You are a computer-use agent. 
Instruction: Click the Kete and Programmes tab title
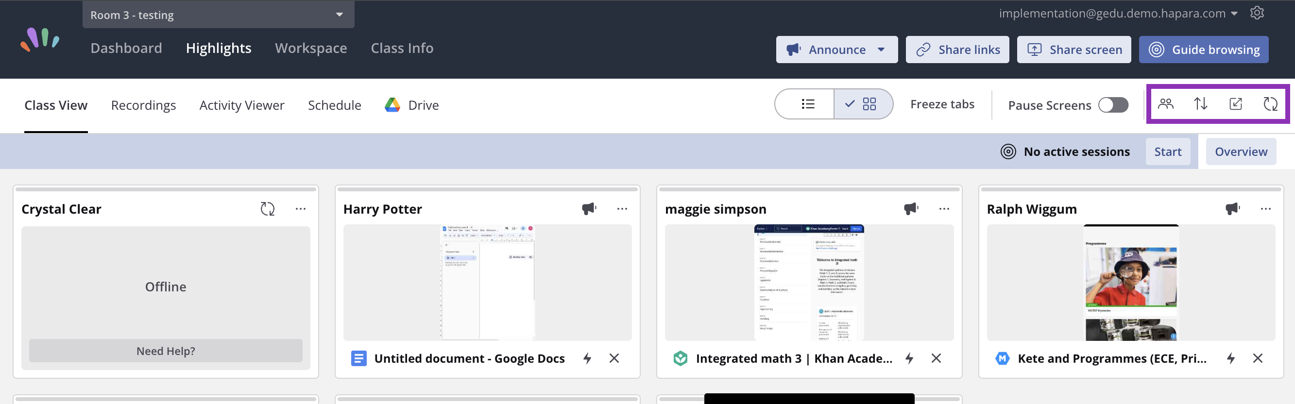click(1112, 358)
